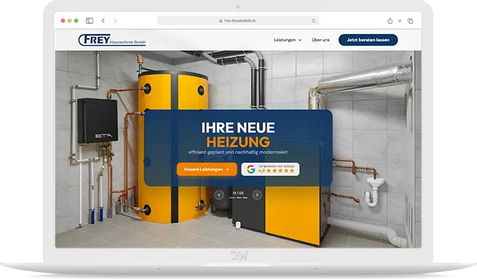
Task: Open the Google 4,9 rating badge
Action: 271,169
